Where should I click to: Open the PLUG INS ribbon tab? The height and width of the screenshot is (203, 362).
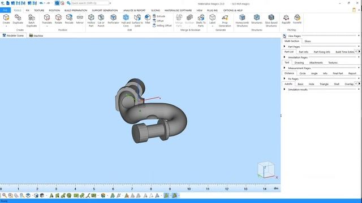[212, 10]
